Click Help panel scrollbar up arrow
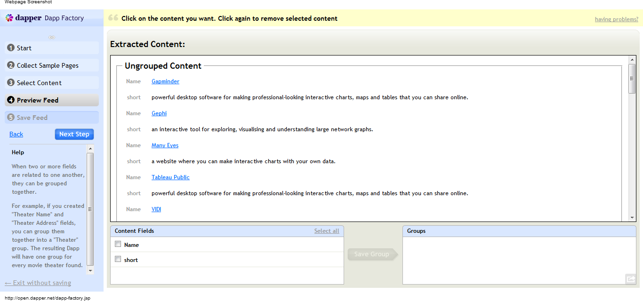This screenshot has width=643, height=301. (90, 148)
